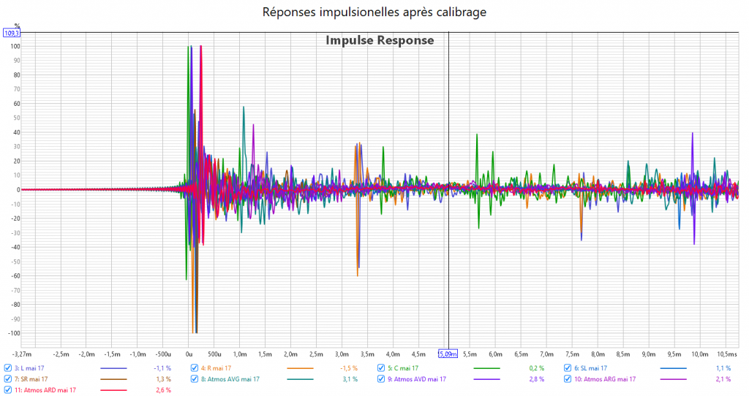The width and height of the screenshot is (749, 396).
Task: Click the Impulse Response graph title
Action: (x=380, y=41)
